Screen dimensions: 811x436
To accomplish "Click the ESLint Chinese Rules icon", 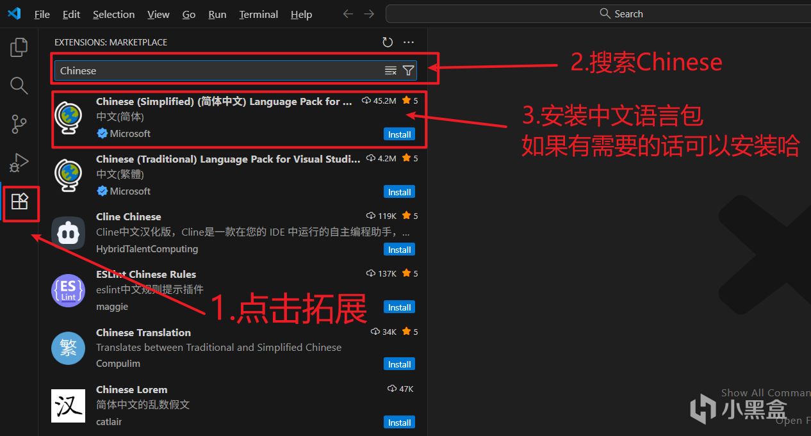I will pos(67,290).
